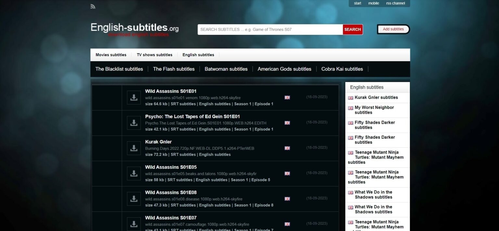This screenshot has width=499, height=231.
Task: Click the Add subtitles button
Action: click(x=393, y=29)
